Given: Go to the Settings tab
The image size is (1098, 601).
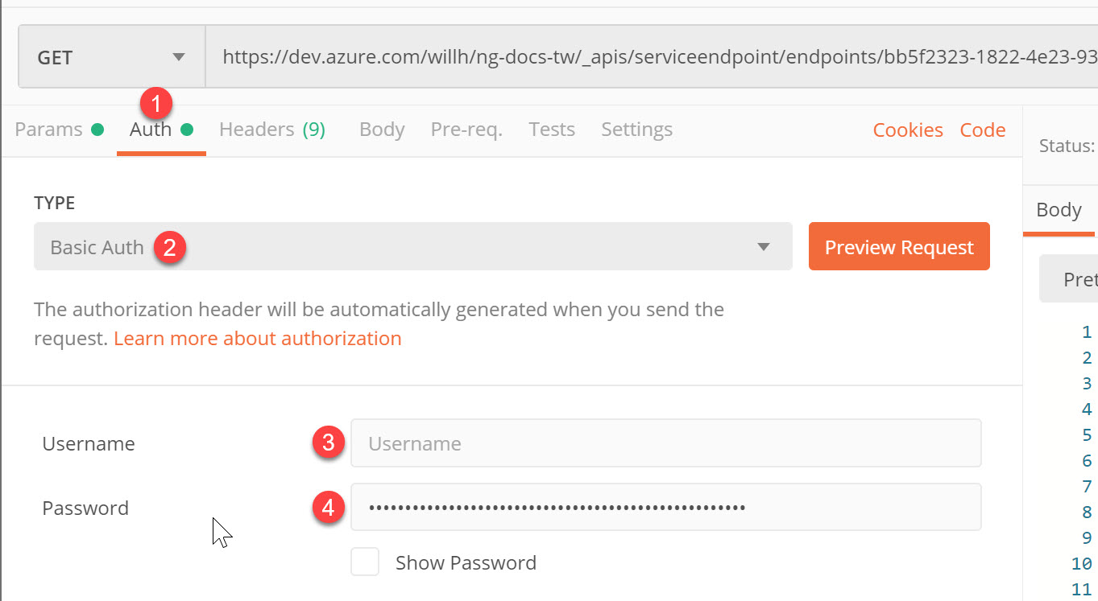Looking at the screenshot, I should [636, 130].
